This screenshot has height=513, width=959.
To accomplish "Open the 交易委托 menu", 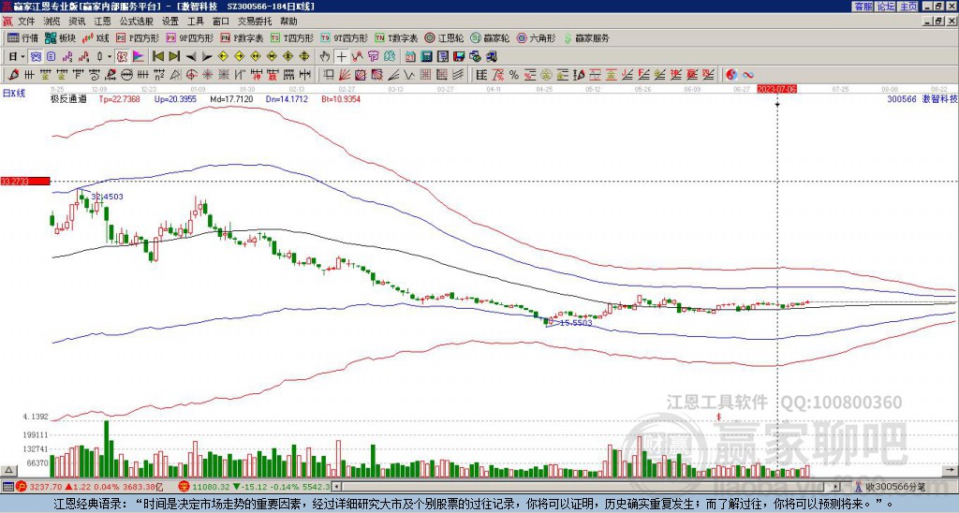I will pyautogui.click(x=255, y=22).
